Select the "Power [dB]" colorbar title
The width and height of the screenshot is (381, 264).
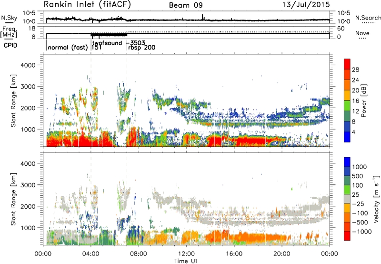(363, 101)
